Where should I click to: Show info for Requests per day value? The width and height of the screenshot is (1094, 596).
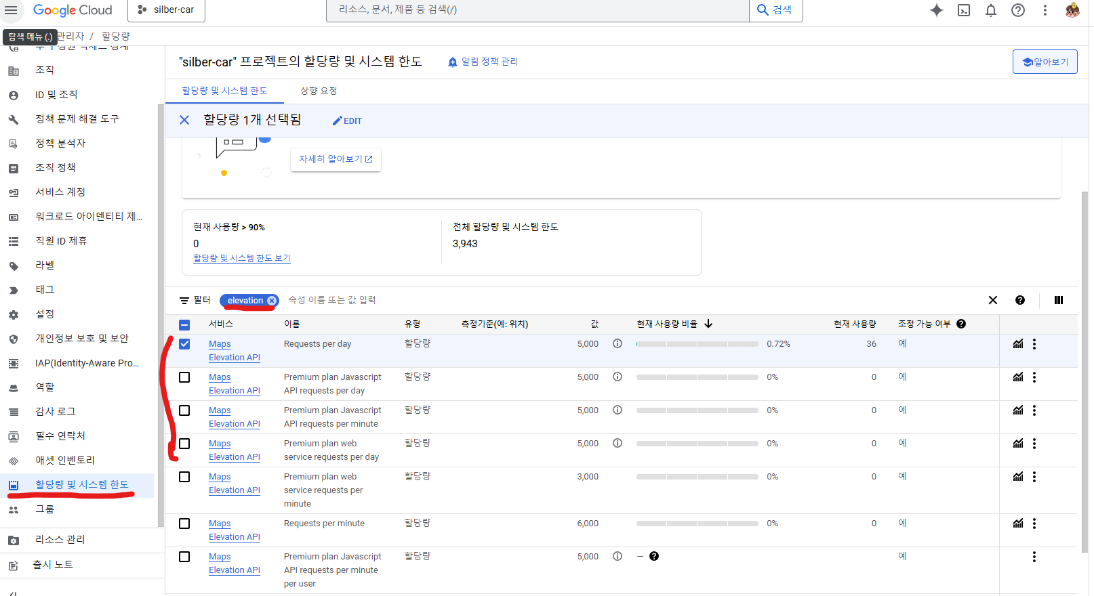coord(617,343)
